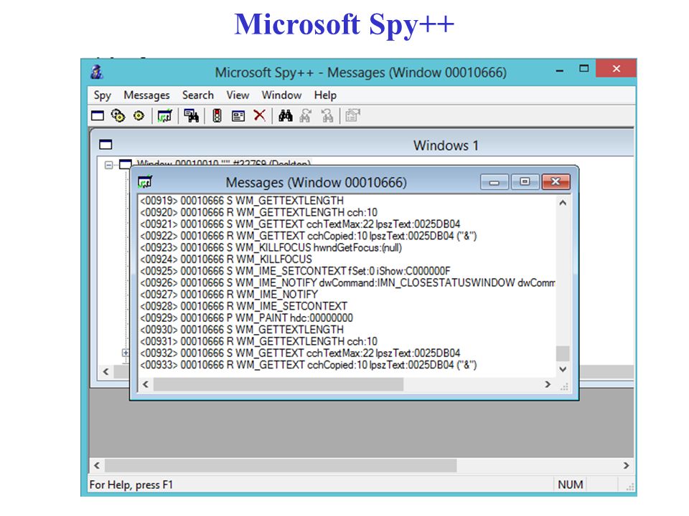Open the Window menu
Image resolution: width=689 pixels, height=516 pixels.
281,95
